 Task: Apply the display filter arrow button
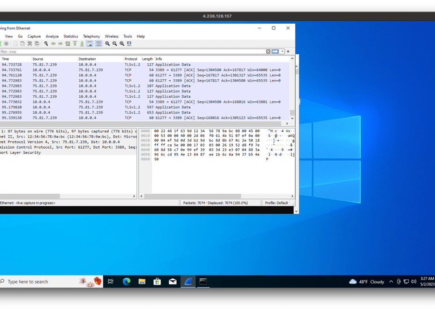[x=275, y=51]
